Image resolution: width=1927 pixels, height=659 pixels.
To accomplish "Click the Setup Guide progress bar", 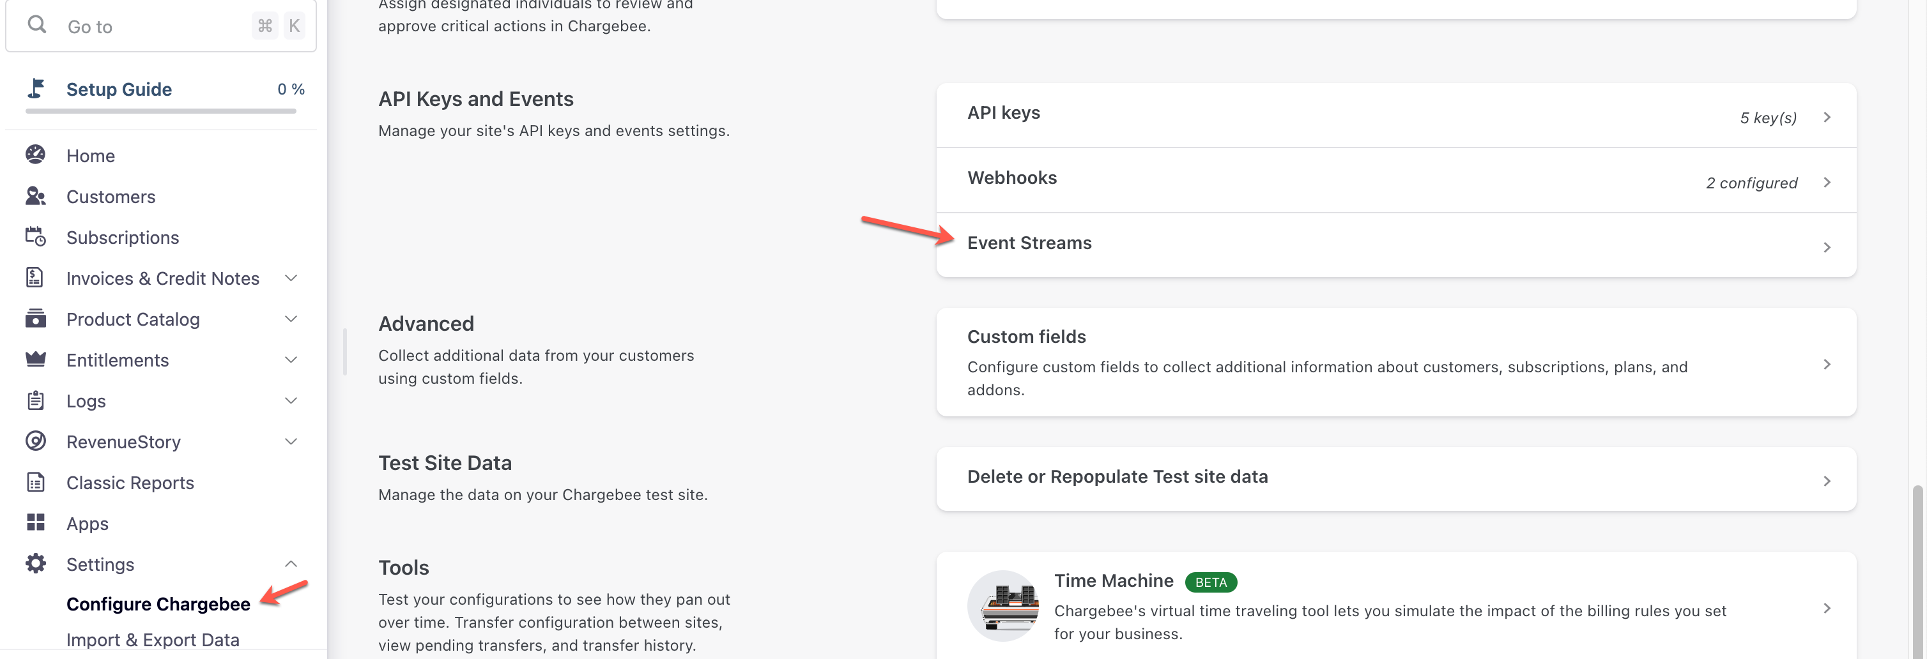I will [161, 110].
